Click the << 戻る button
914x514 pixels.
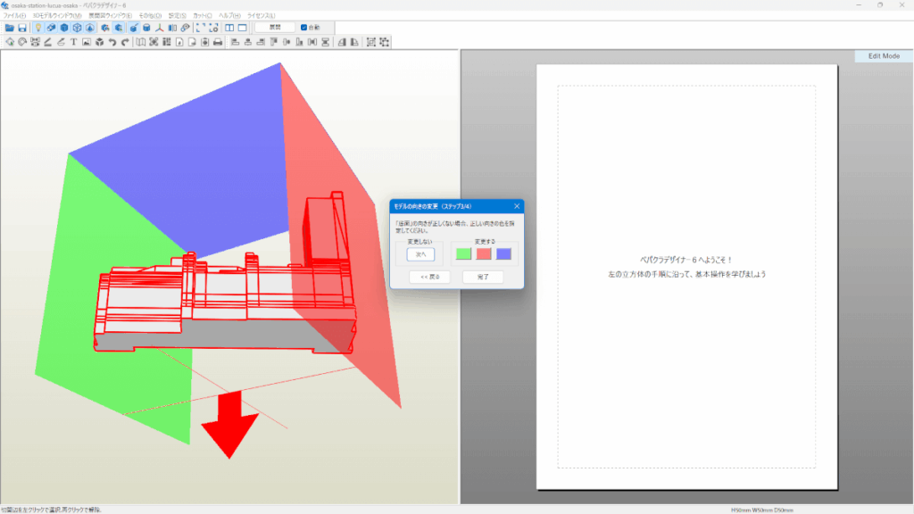point(429,277)
